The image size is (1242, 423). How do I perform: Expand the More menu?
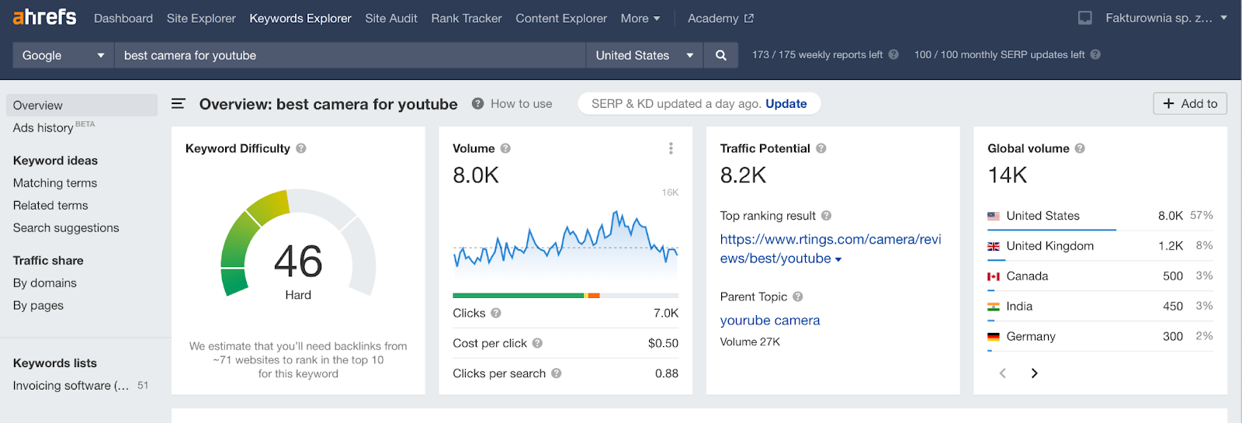pos(640,18)
